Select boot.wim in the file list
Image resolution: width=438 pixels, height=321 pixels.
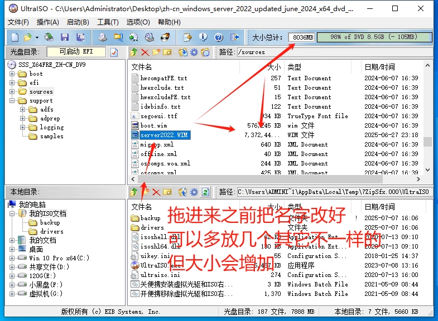pos(153,125)
